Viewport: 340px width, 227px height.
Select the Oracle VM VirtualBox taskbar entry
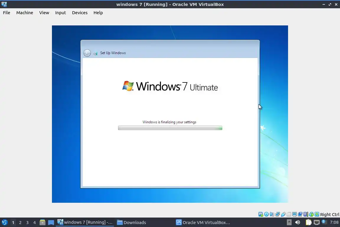(x=203, y=222)
